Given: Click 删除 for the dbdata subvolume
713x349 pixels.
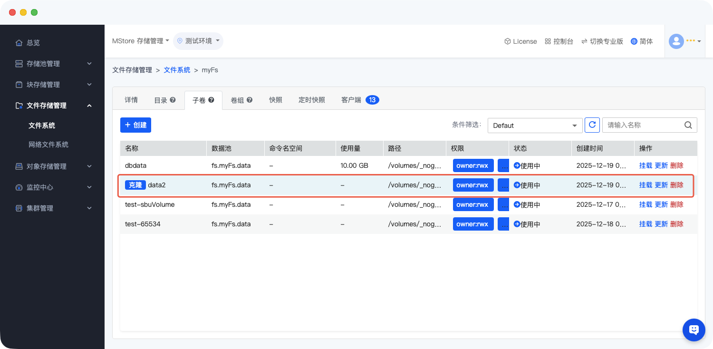Looking at the screenshot, I should (677, 165).
